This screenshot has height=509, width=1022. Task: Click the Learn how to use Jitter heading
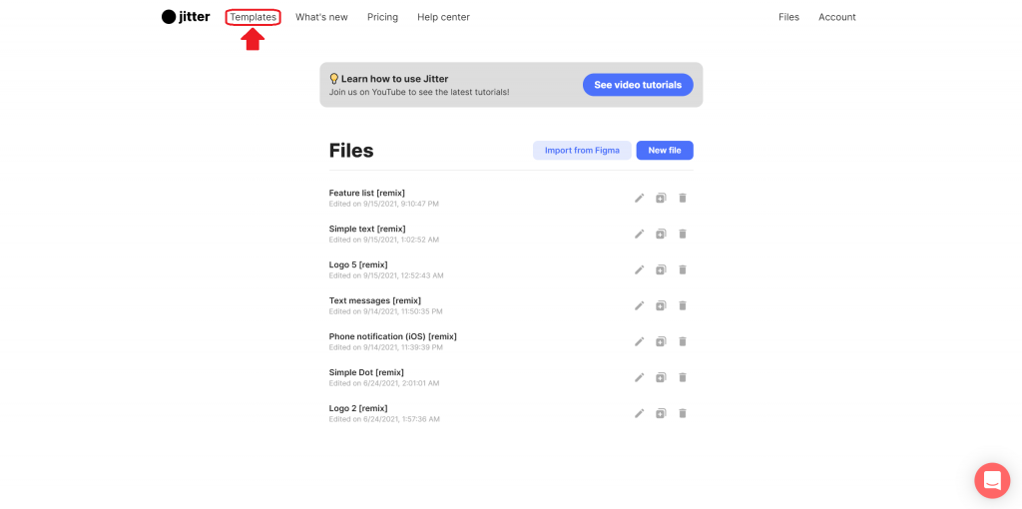[x=394, y=79]
